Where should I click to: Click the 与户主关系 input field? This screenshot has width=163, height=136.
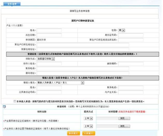tap(131, 92)
